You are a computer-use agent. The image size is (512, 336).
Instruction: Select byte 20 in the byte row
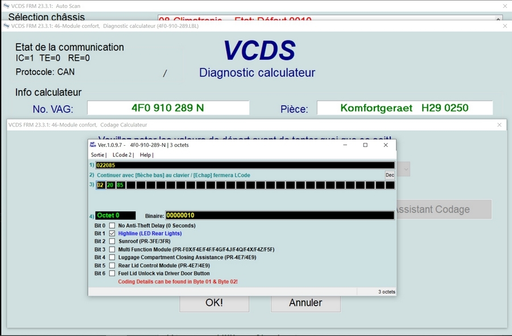tap(110, 185)
